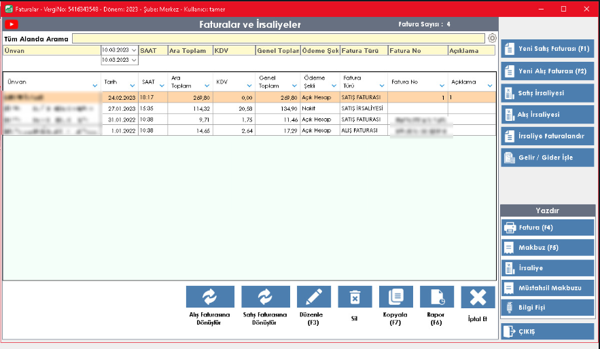Print Fatura (F4)
This screenshot has height=349, width=600.
[x=547, y=227]
